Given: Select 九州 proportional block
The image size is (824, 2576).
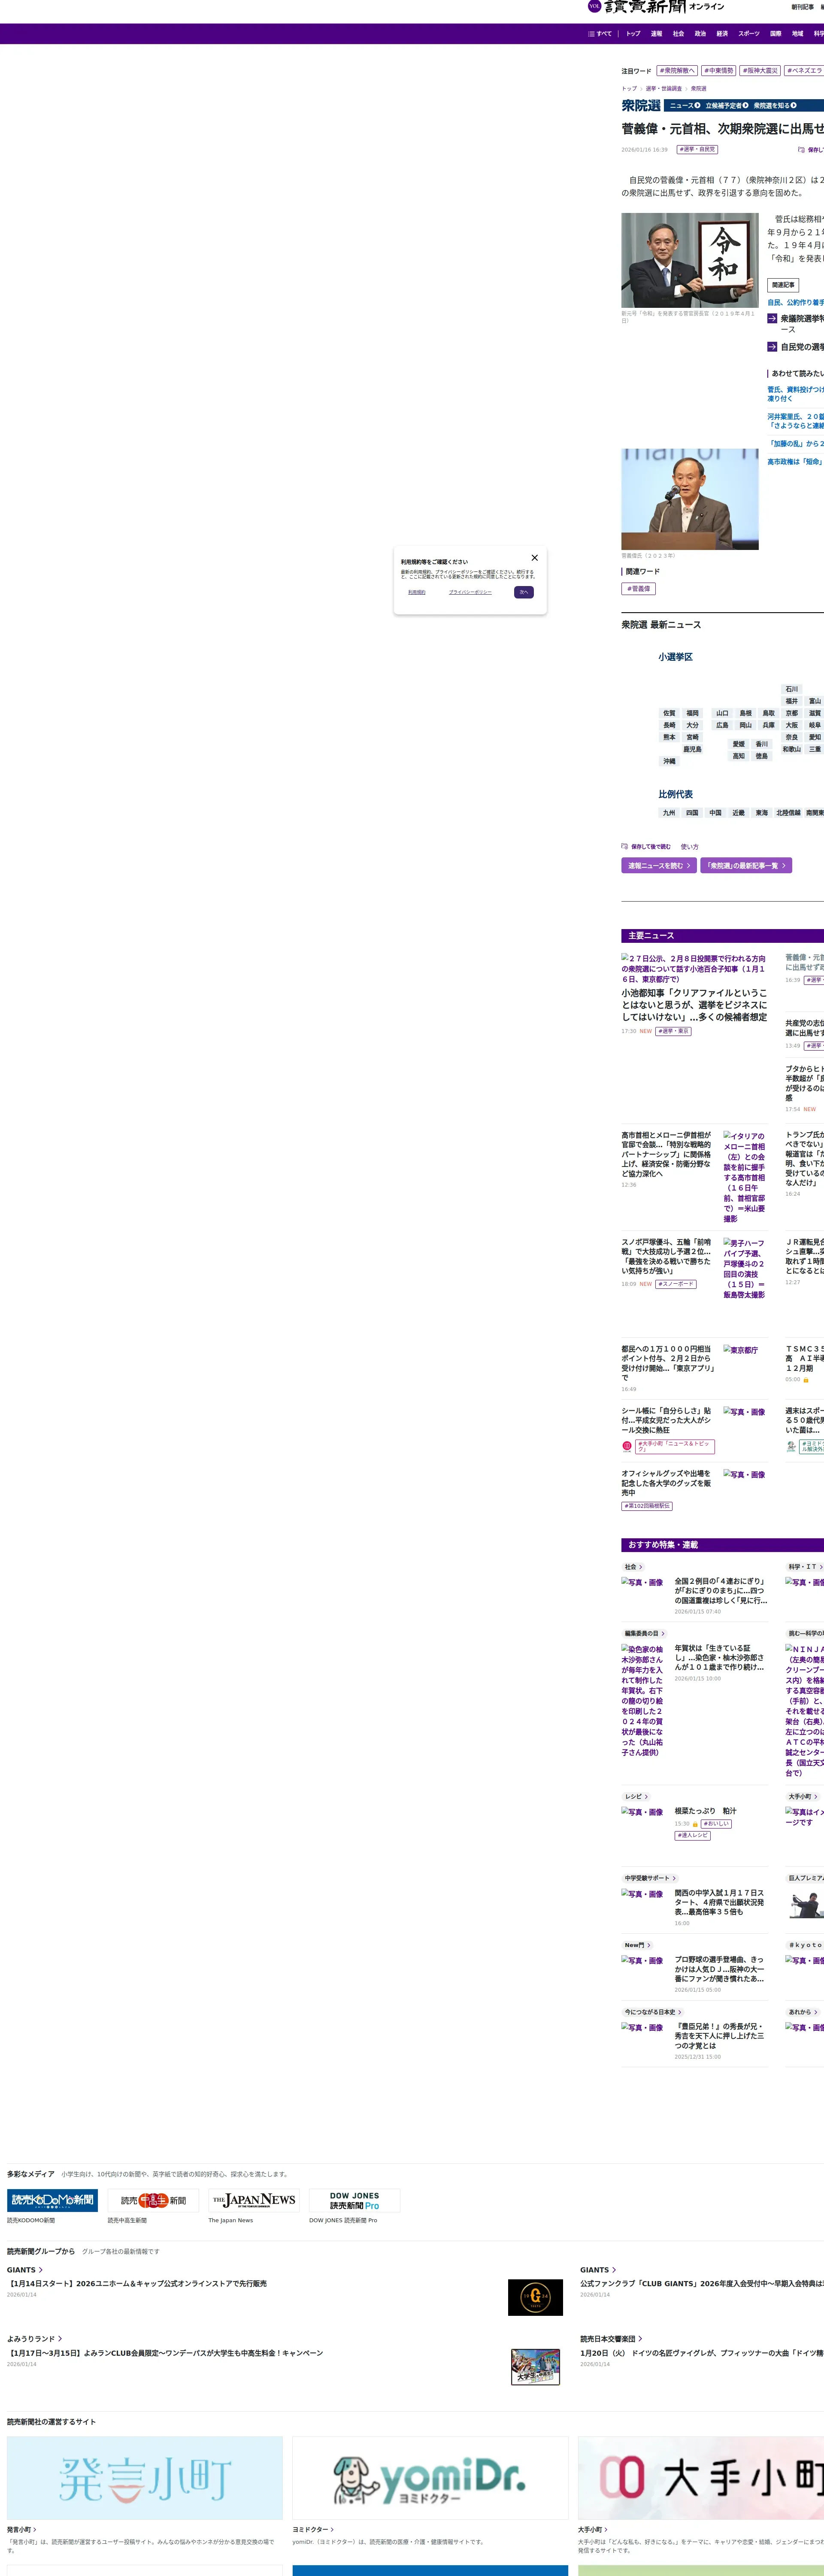Looking at the screenshot, I should click(x=669, y=813).
